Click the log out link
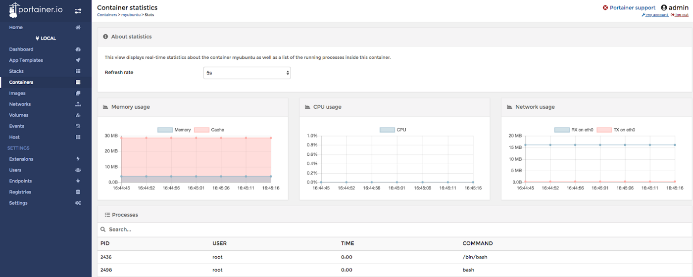 click(x=681, y=15)
